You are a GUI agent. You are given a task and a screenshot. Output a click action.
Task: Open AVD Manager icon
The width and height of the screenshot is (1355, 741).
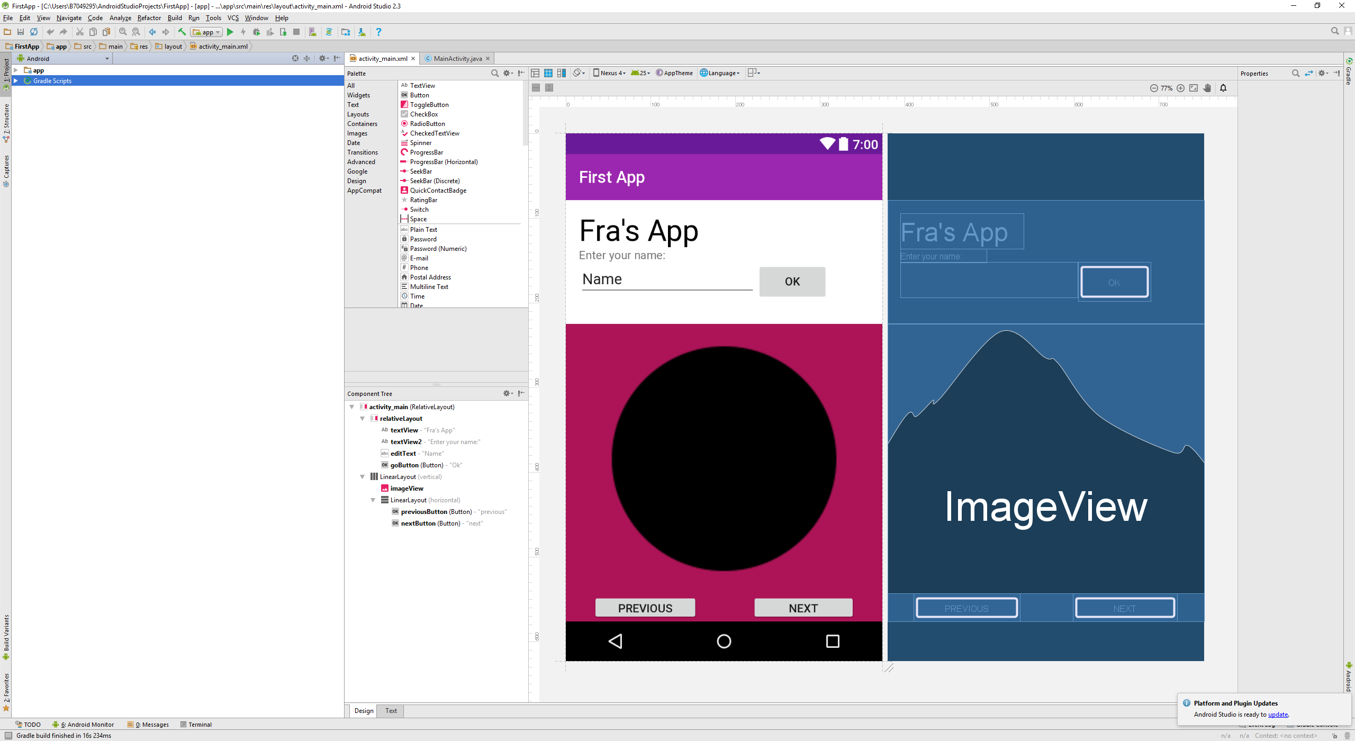tap(313, 32)
